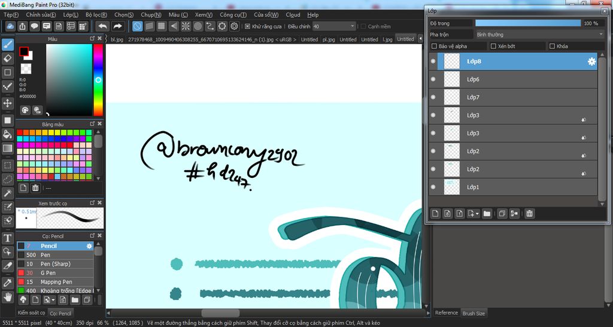Viewport: 613px width, 327px height.
Task: Enable crisscross grid snap
Action: [x=162, y=26]
